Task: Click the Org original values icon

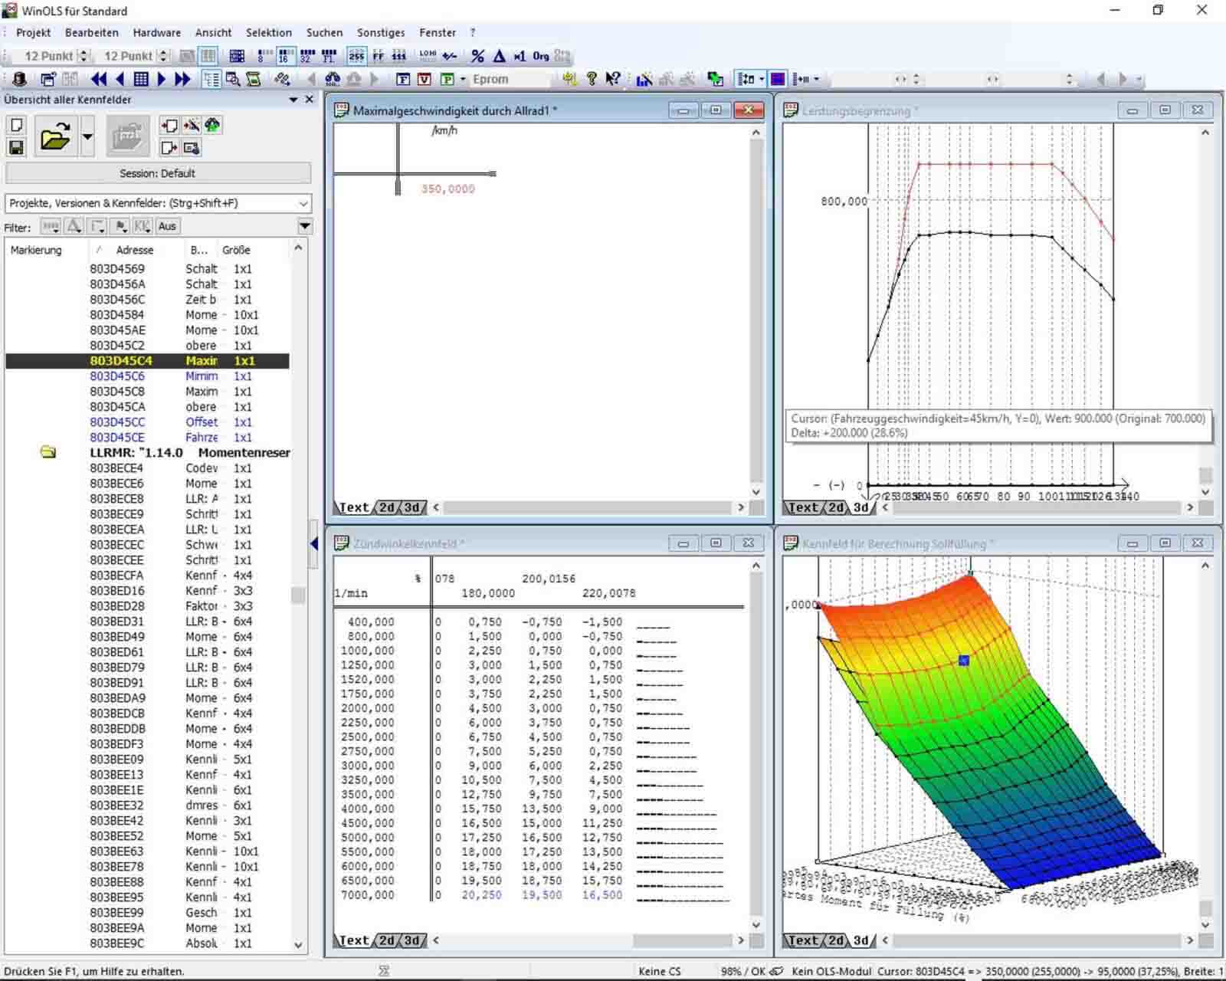Action: (x=541, y=56)
